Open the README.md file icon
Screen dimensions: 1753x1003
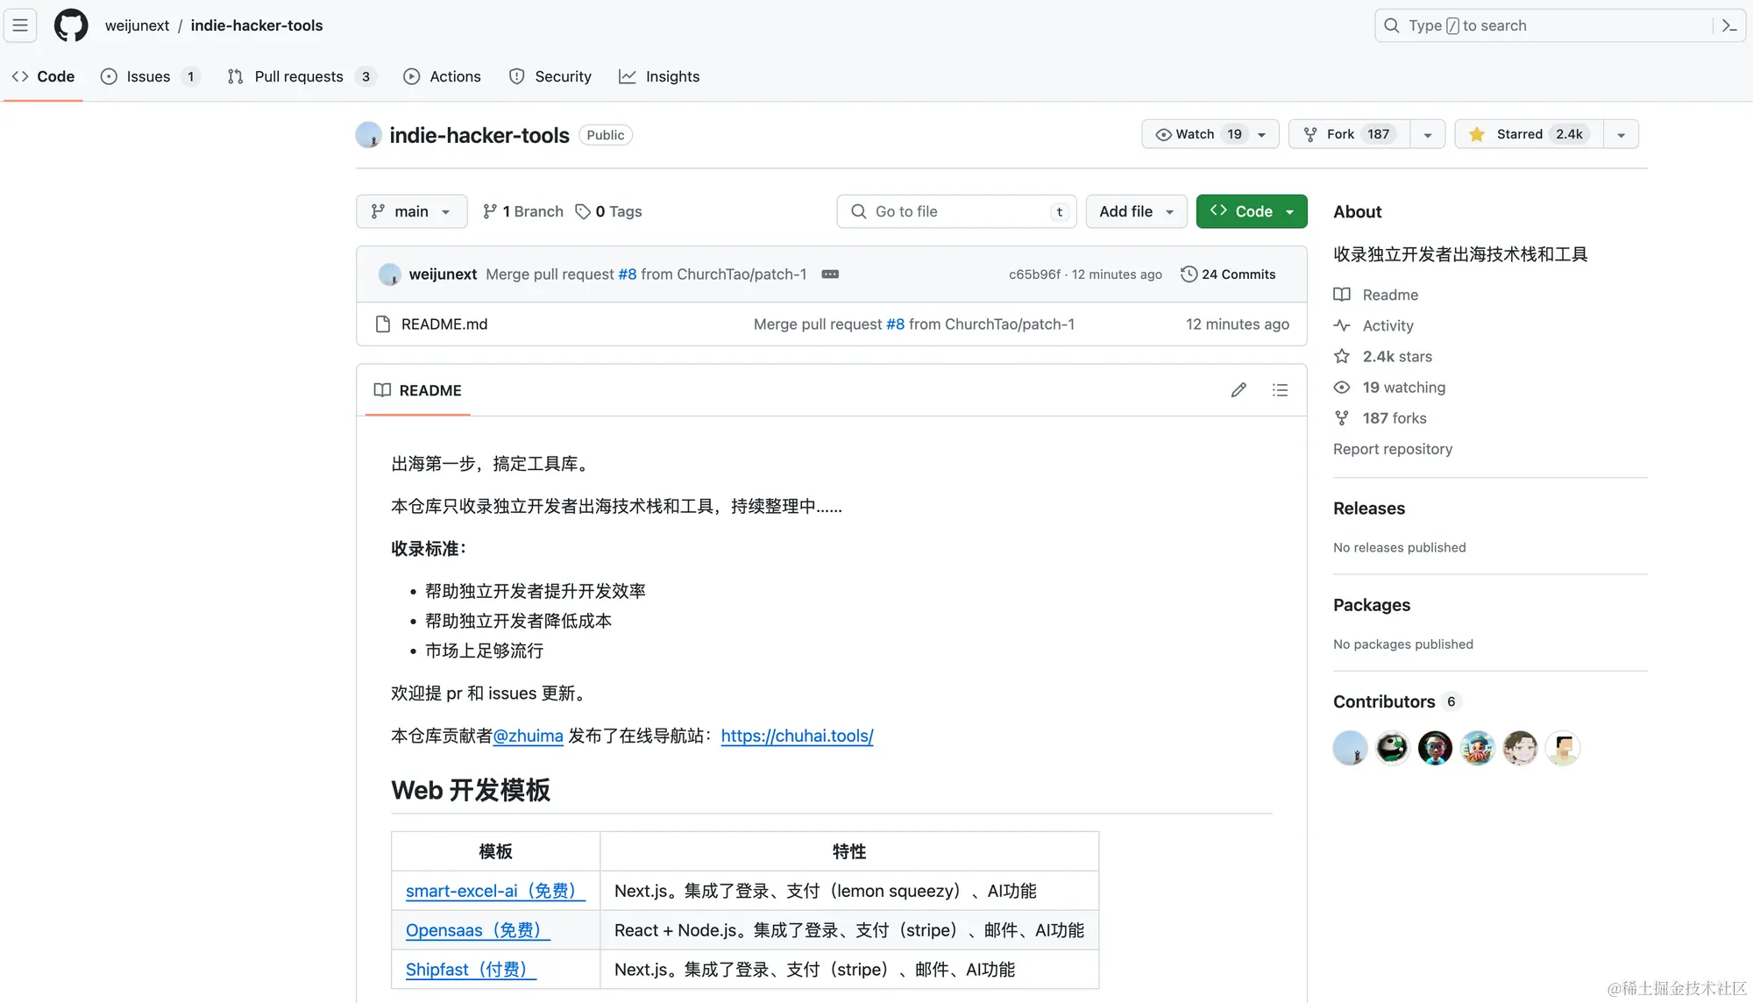pyautogui.click(x=382, y=324)
